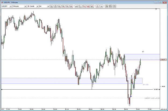
Task: Minimize the USD/JPY chart window
Action: pyautogui.click(x=156, y=2)
